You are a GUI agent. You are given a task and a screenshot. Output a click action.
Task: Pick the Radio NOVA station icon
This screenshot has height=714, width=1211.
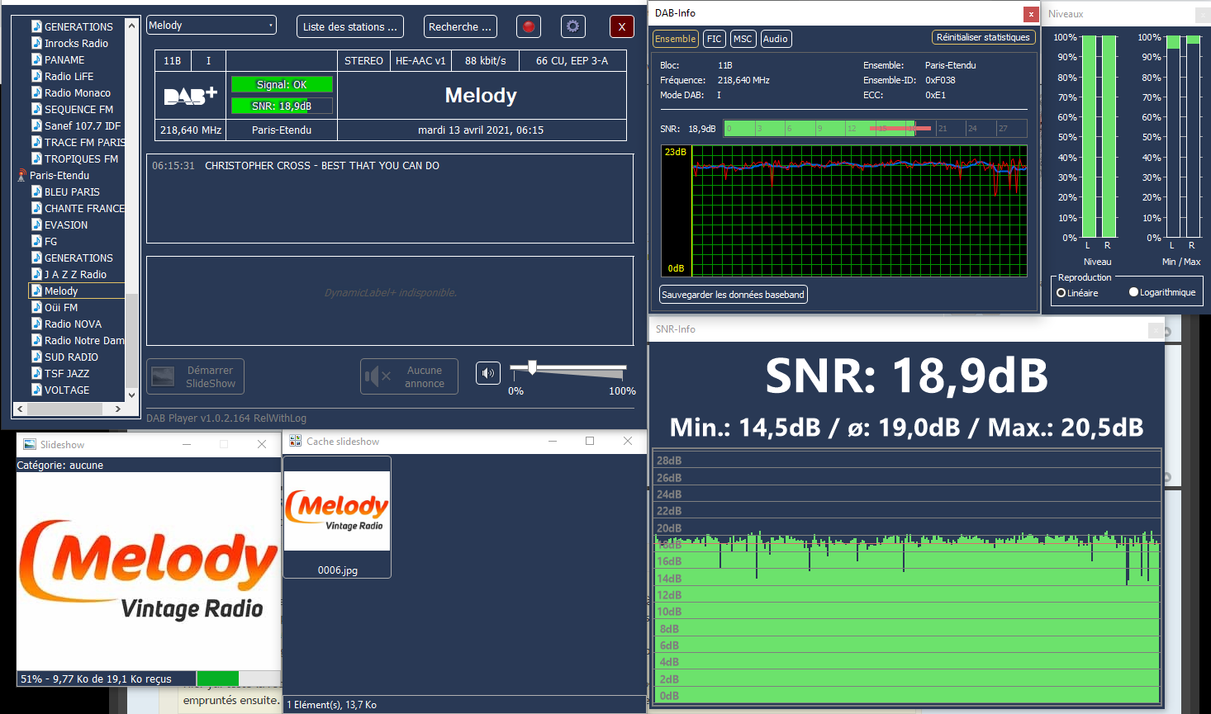36,324
